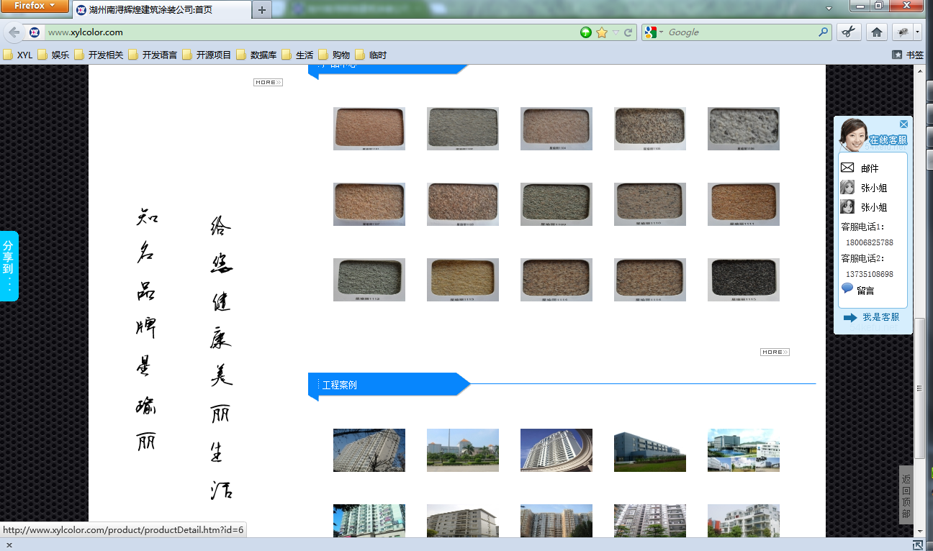Chat with second 张小姐 contact
933x551 pixels.
(874, 207)
